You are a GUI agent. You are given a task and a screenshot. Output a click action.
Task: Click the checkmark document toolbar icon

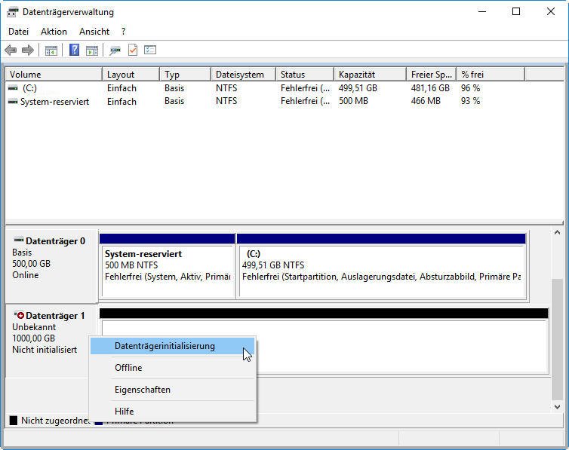coord(133,50)
